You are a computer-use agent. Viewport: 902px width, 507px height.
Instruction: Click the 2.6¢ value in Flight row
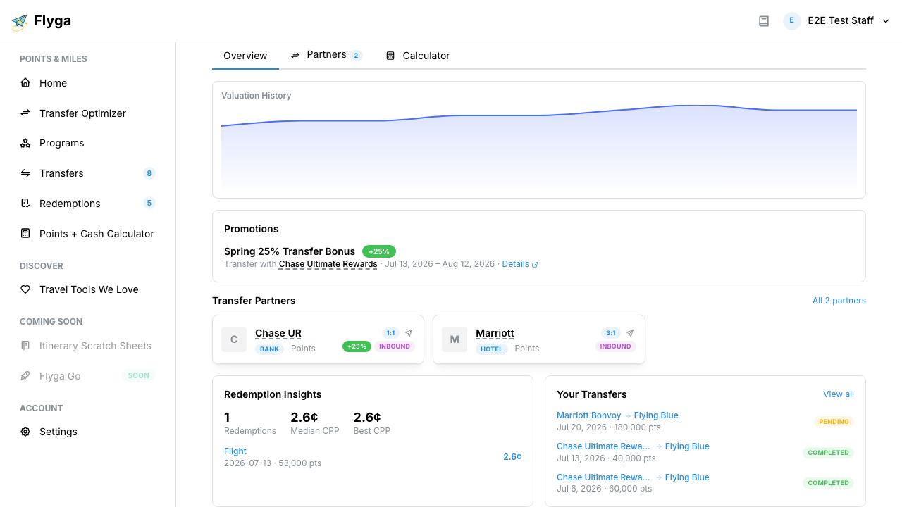point(512,457)
